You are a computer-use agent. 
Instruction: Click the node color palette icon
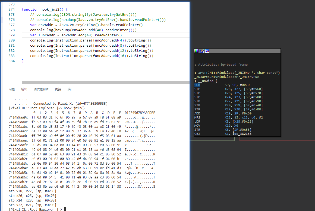[x=196, y=51]
